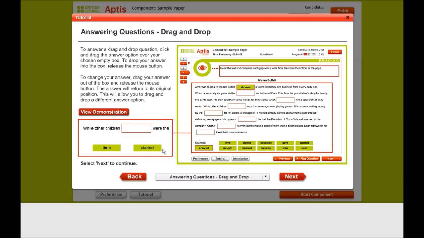
Task: Click the View Demonstration button
Action: [x=104, y=112]
